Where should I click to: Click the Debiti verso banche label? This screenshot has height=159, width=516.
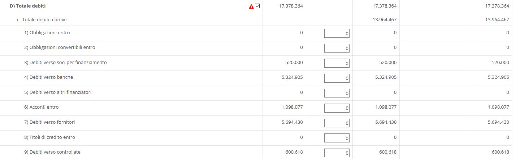point(48,77)
